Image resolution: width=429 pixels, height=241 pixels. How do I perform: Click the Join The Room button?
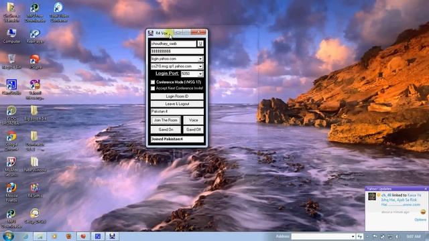166,120
